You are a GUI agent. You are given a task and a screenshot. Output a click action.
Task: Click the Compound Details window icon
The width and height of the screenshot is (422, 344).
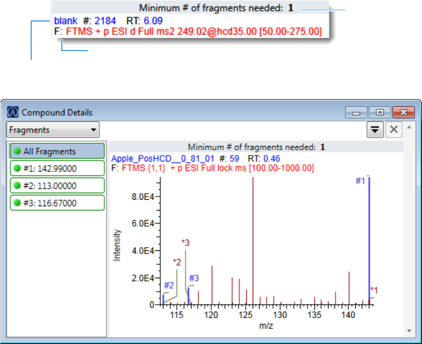point(13,112)
